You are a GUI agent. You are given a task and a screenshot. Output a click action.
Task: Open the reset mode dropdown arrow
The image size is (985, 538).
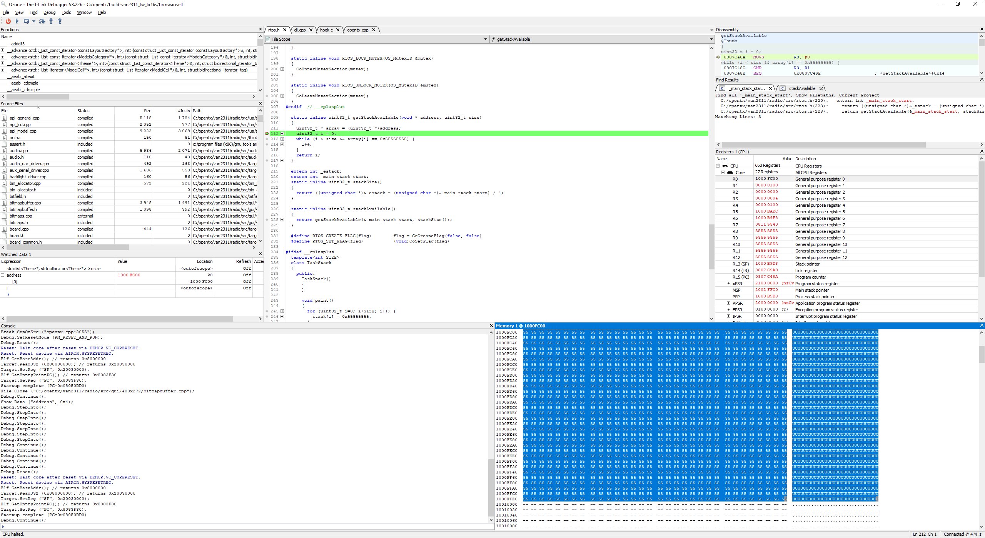point(33,21)
